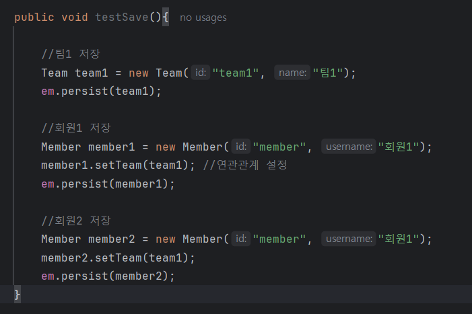472x314 pixels.
Task: Click the "new" keyword before Team(
Action: tap(139, 73)
